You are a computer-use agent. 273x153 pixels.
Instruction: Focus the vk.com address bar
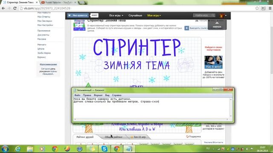coord(136,8)
